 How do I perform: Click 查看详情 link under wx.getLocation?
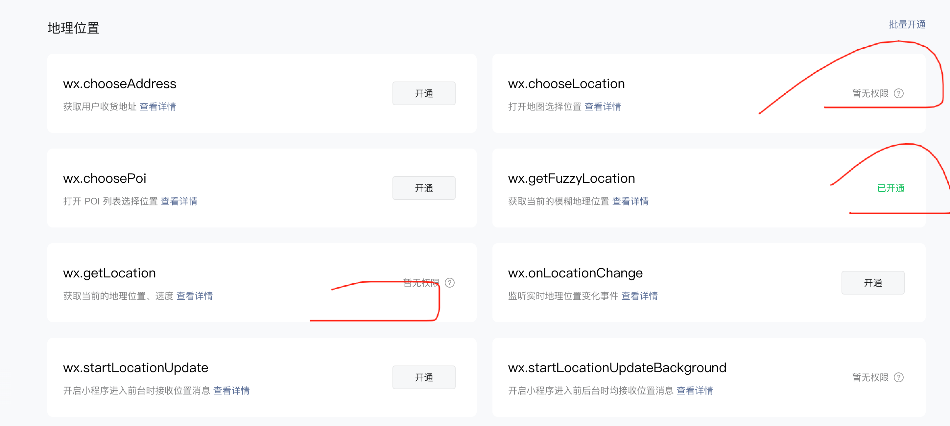point(194,296)
